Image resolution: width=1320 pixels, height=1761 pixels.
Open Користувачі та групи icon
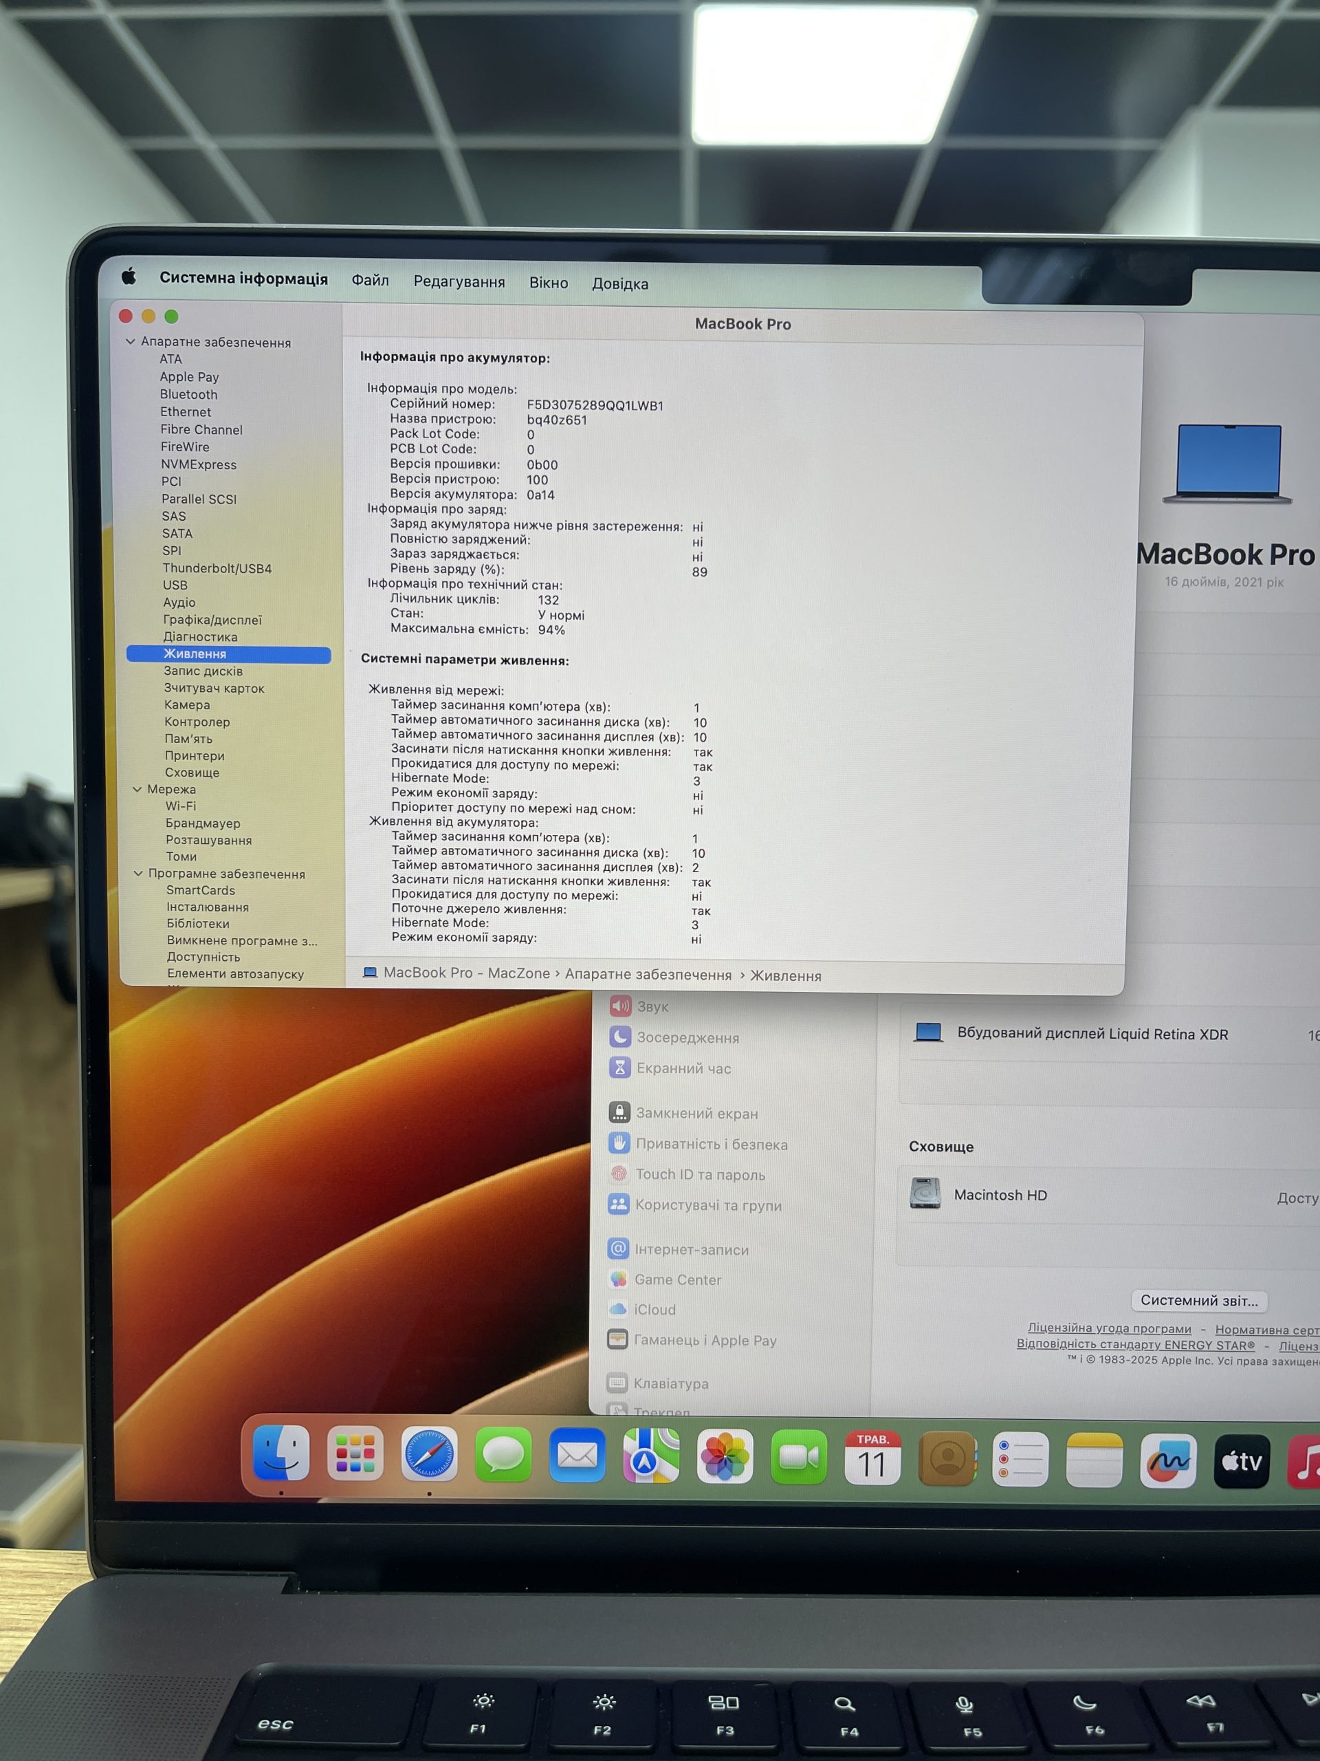tap(619, 1204)
